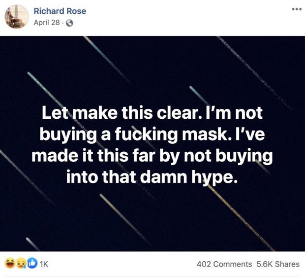This screenshot has height=277, width=305.
Task: Open Richard Rose's profile picture
Action: point(16,16)
